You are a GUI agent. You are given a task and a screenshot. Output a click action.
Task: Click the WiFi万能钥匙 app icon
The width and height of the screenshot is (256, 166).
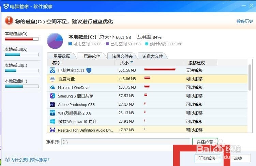52,113
